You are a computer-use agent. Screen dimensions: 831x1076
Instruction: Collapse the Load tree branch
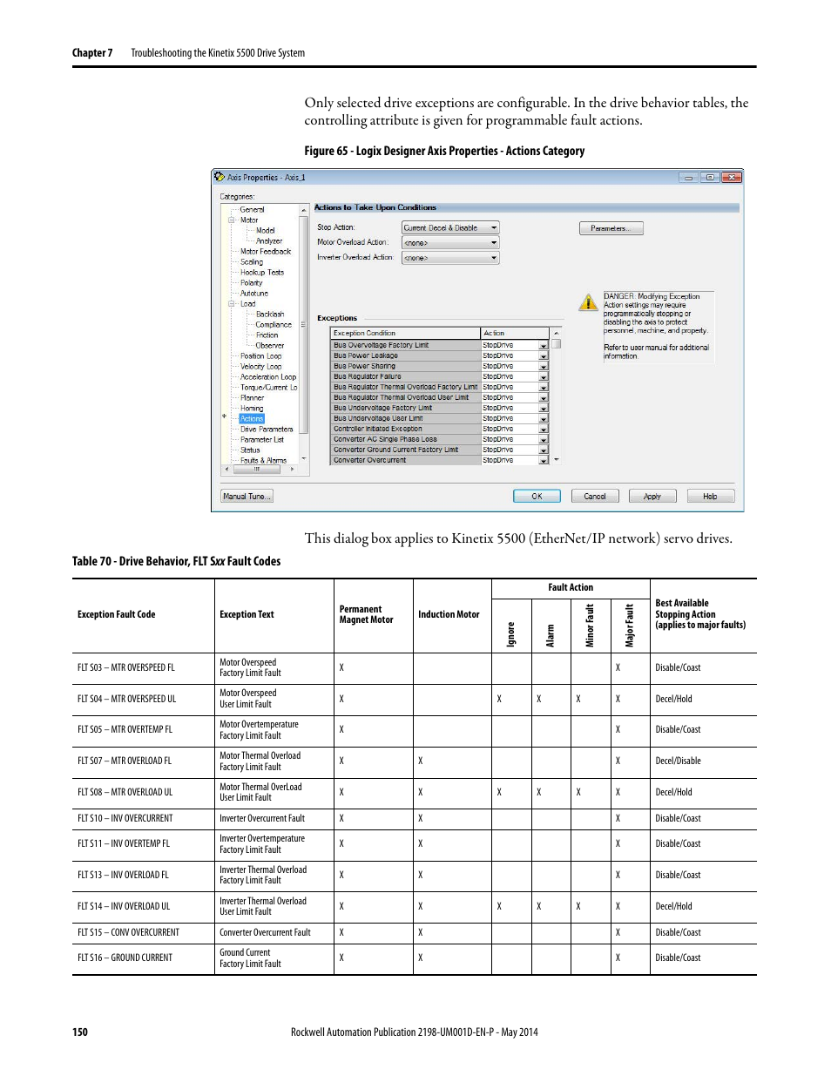[230, 303]
